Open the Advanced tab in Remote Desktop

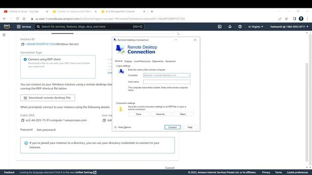pos(170,61)
